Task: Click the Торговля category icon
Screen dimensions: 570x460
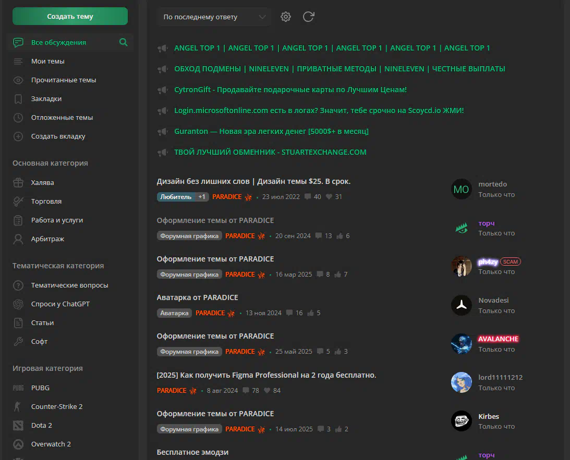Action: point(18,202)
